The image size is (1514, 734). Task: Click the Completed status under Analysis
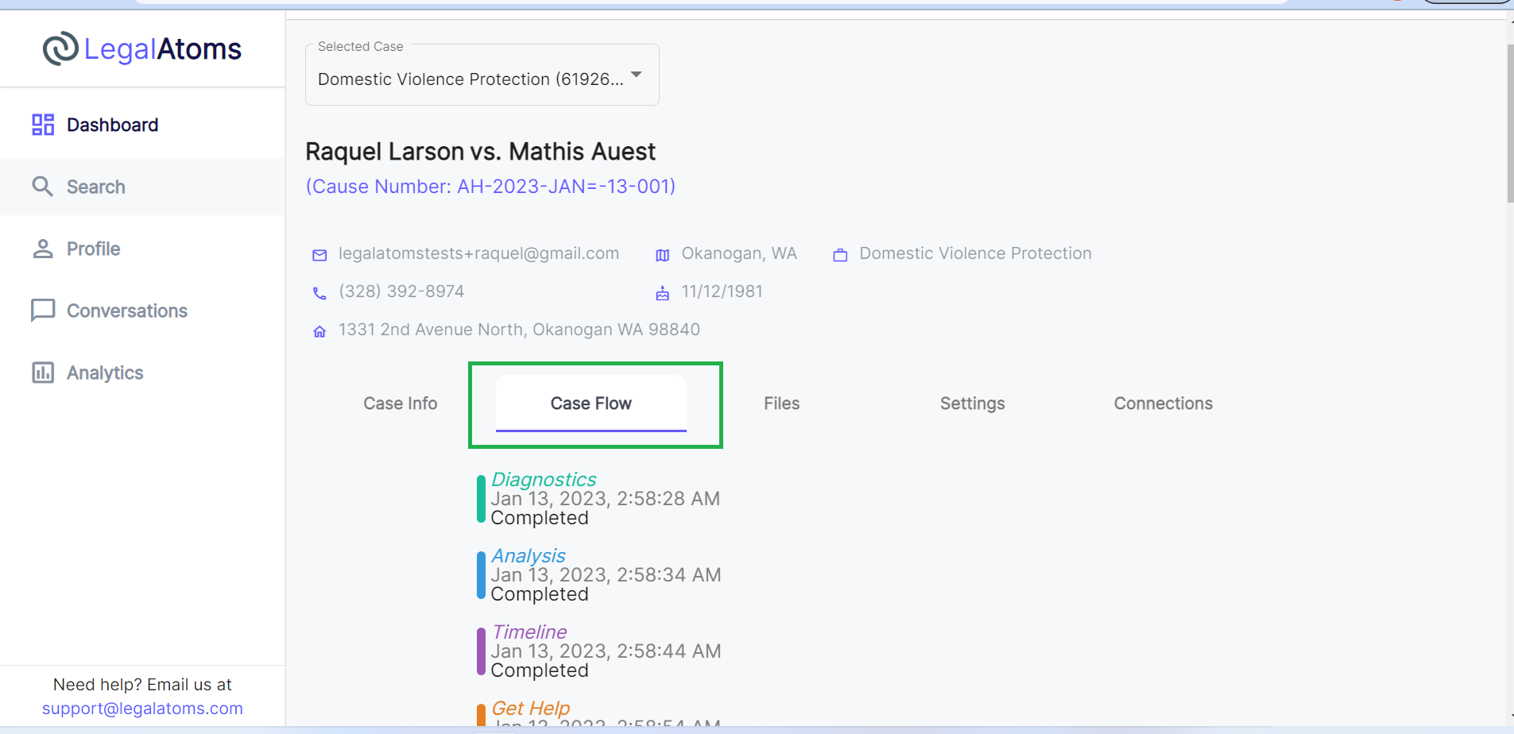coord(540,594)
